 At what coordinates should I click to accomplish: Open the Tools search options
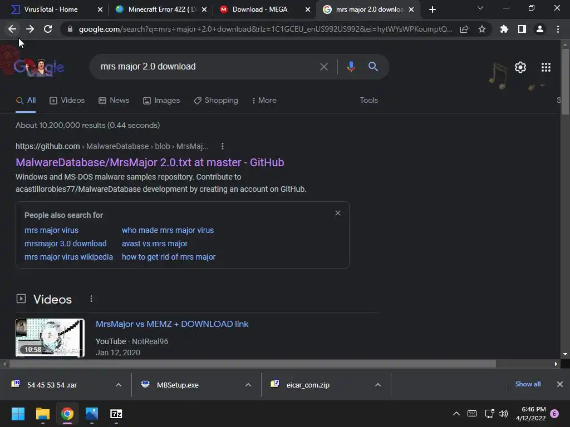coord(368,100)
